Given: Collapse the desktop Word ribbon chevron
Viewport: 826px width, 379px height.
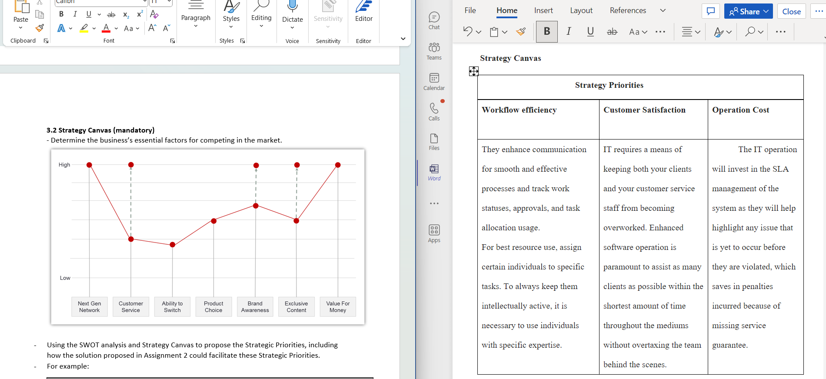Looking at the screenshot, I should pyautogui.click(x=403, y=39).
